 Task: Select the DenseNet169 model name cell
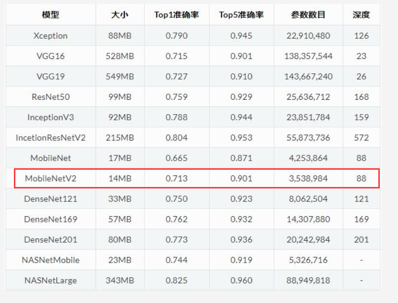50,219
